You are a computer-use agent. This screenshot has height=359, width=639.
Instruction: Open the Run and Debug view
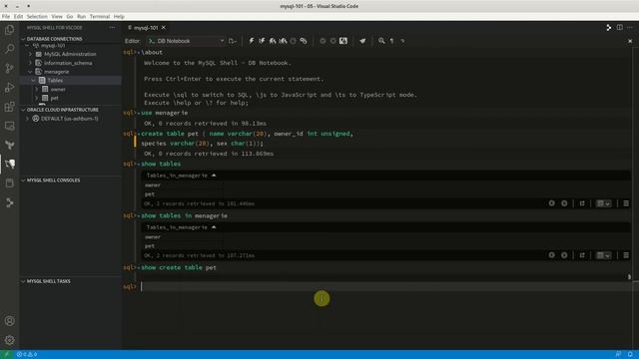click(x=9, y=87)
